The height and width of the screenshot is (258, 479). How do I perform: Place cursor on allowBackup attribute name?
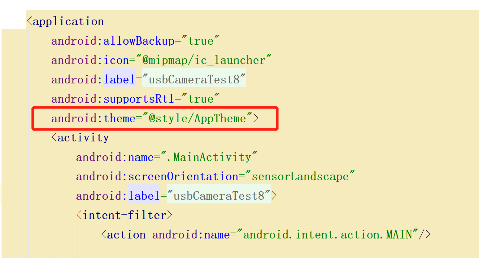pyautogui.click(x=139, y=41)
